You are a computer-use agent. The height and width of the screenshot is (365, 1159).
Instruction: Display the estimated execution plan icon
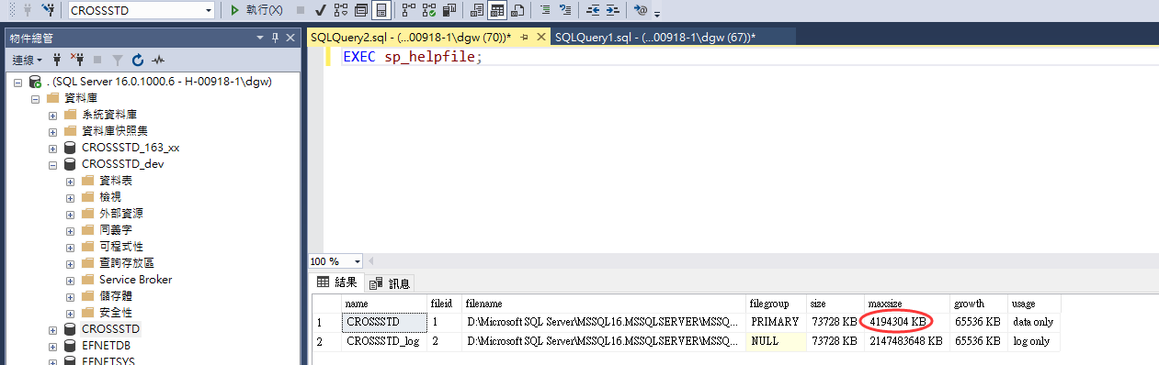(341, 10)
